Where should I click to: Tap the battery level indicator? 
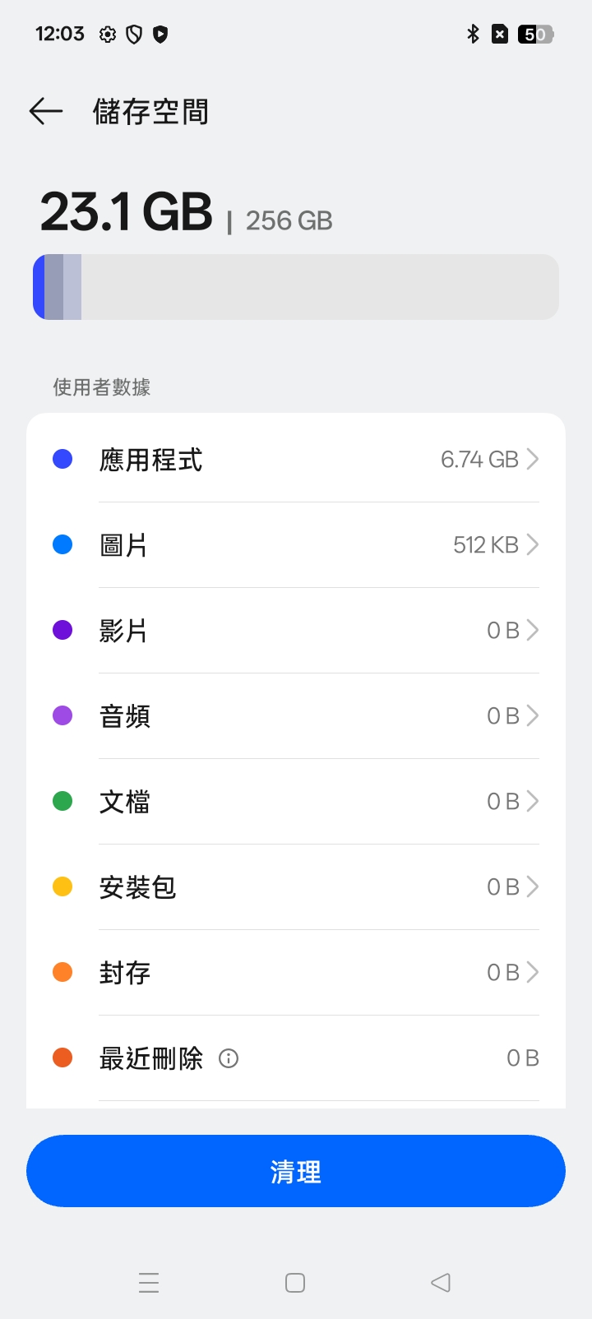click(535, 35)
